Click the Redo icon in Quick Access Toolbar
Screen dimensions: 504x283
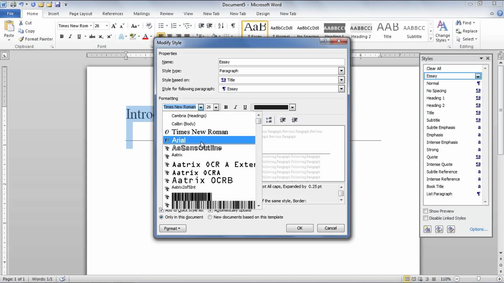33,5
